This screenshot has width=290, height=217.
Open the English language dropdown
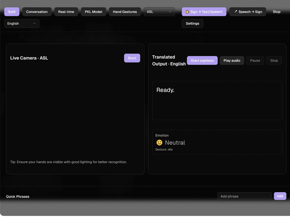click(x=22, y=23)
